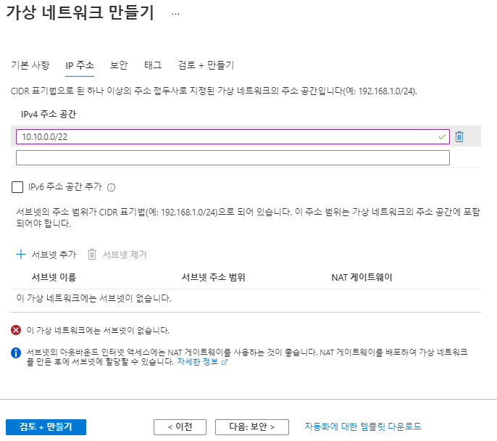Proceed with 다음: 보안 > button

click(252, 426)
